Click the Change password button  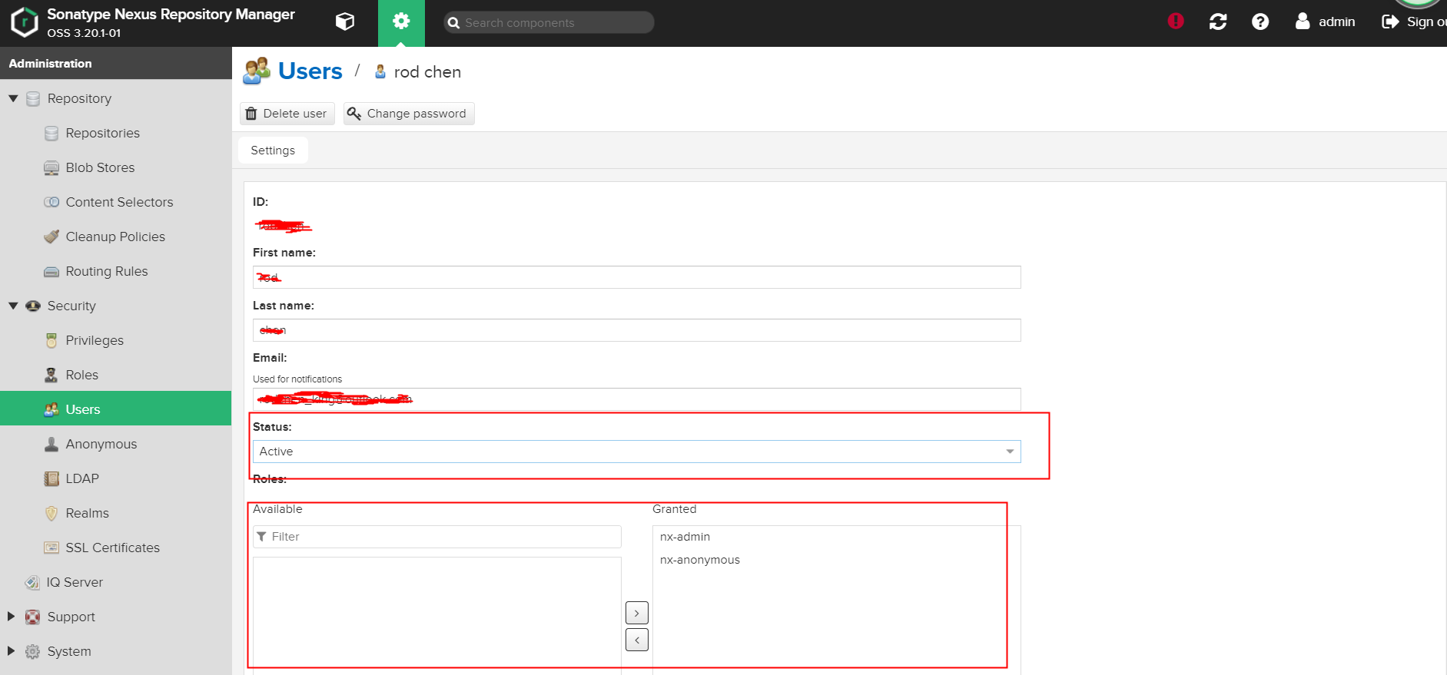point(409,114)
